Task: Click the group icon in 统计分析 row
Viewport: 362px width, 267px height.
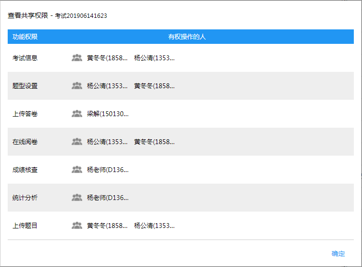Action: 77,198
